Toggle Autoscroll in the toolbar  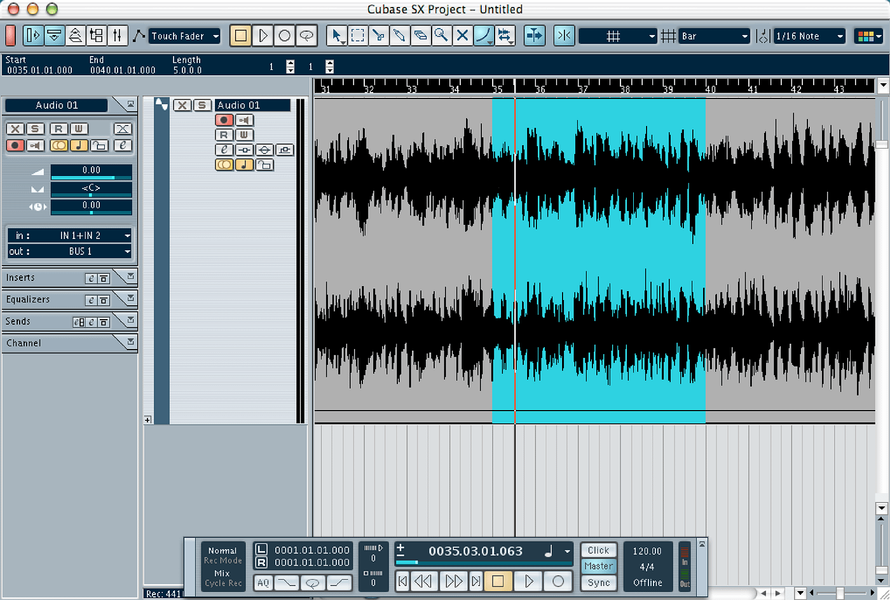click(535, 36)
